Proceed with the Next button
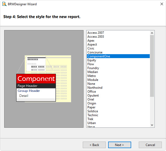Image resolution: width=166 pixels, height=151 pixels. click(x=119, y=145)
